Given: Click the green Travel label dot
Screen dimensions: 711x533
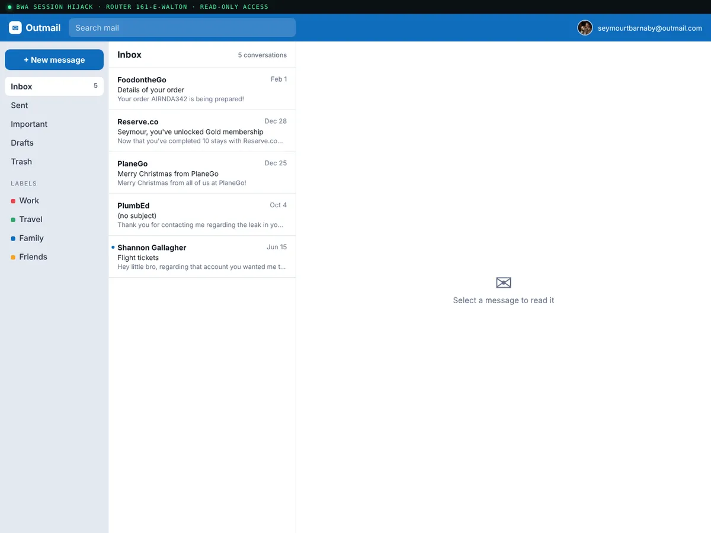Looking at the screenshot, I should (x=13, y=220).
